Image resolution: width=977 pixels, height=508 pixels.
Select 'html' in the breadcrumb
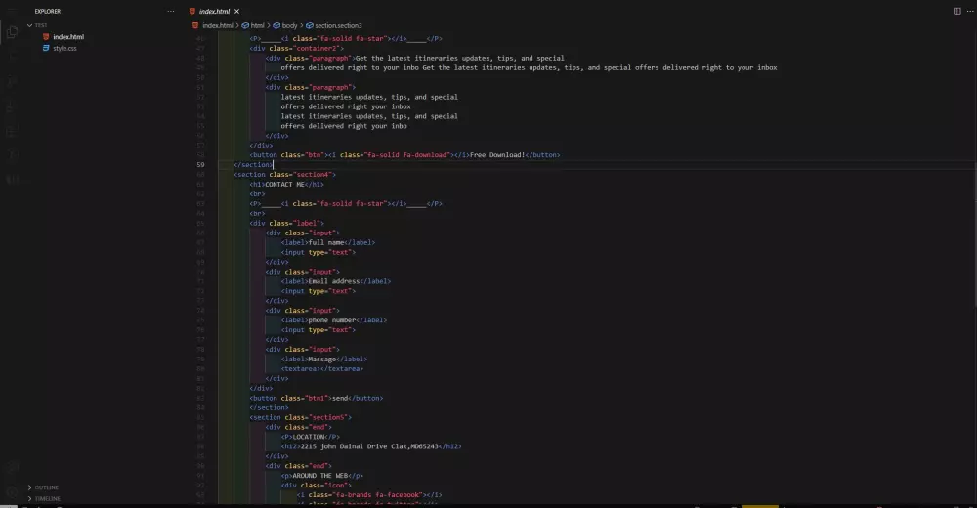coord(257,25)
